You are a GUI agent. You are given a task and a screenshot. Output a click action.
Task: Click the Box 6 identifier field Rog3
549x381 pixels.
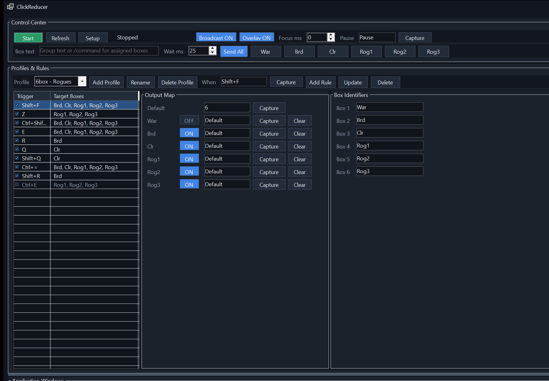(389, 171)
